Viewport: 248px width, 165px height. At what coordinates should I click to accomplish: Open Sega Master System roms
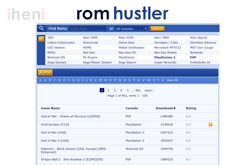point(97,63)
